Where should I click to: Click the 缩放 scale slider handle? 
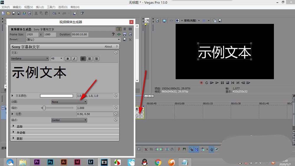pos(44,108)
